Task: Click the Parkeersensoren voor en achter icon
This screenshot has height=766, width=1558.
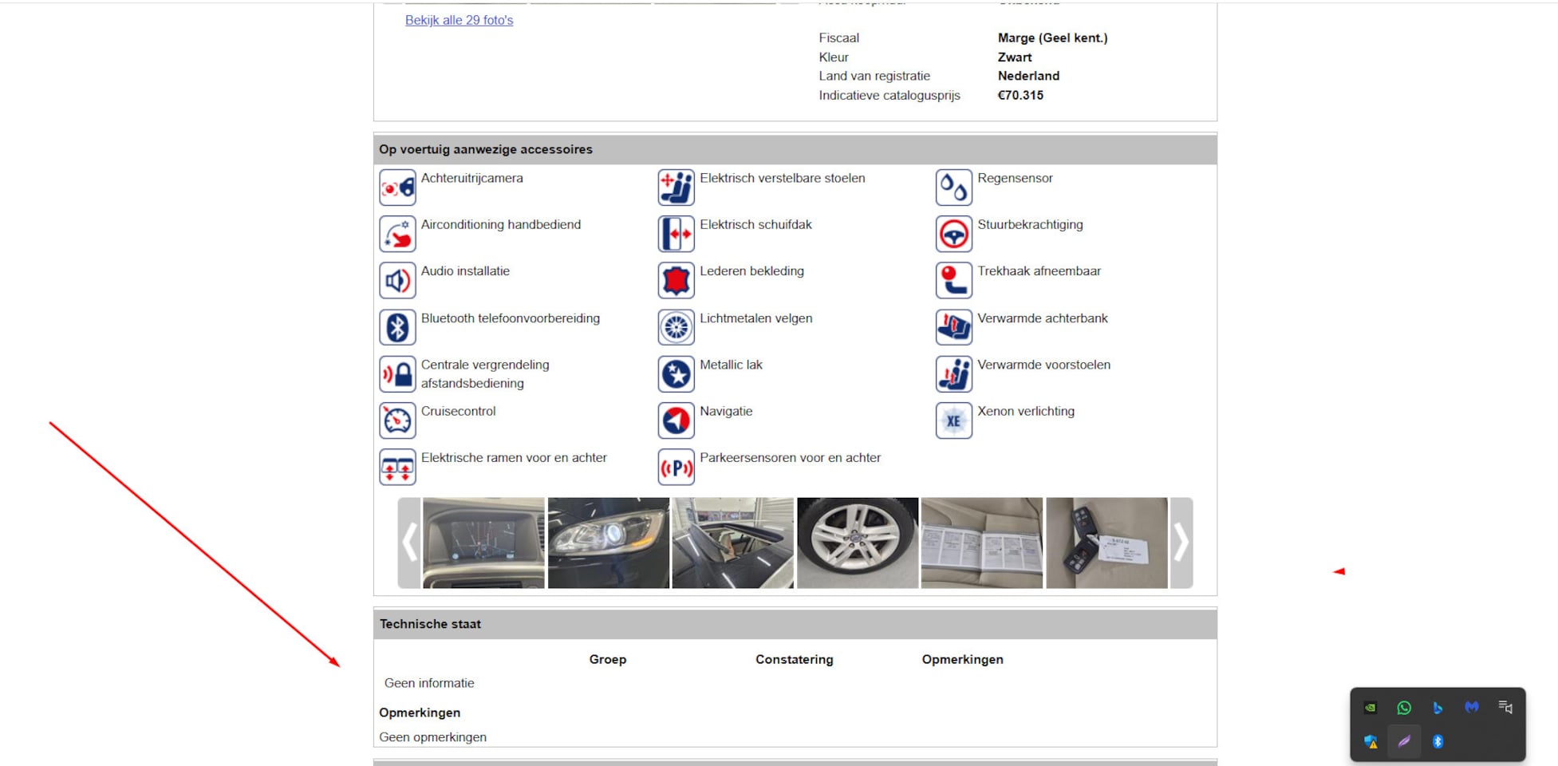Action: coord(676,467)
